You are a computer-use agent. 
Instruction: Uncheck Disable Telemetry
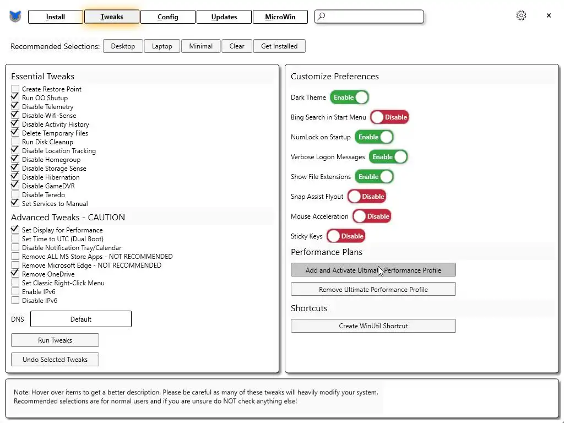[x=15, y=106]
